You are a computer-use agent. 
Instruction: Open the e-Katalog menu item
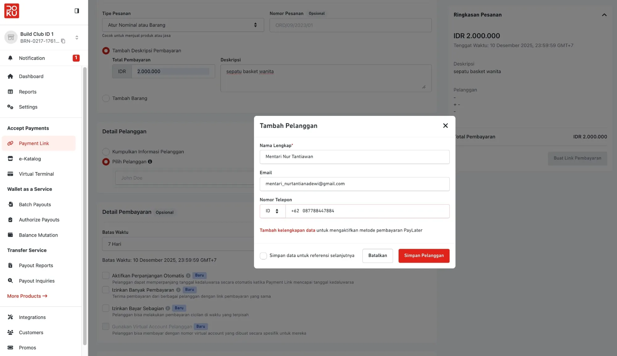30,159
